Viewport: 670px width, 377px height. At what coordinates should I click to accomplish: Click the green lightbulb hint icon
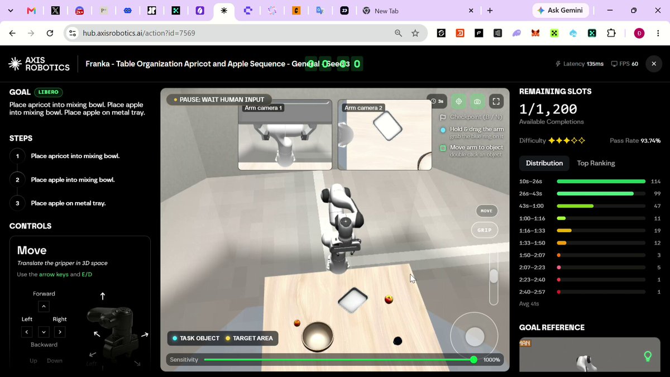pos(648,356)
